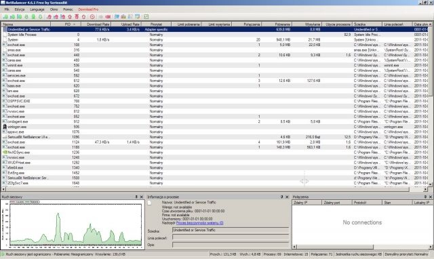Ignore upload traffic red toolbar icon
Viewport: 434px width, 259px height.
[x=77, y=17]
